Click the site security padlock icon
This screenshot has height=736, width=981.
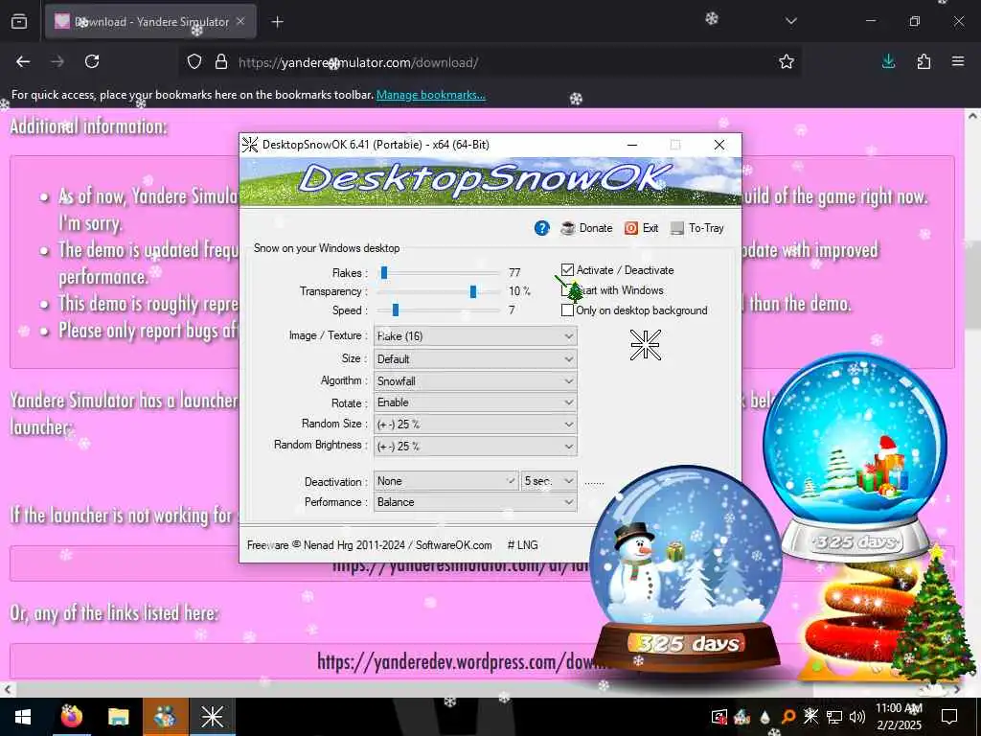coord(221,62)
